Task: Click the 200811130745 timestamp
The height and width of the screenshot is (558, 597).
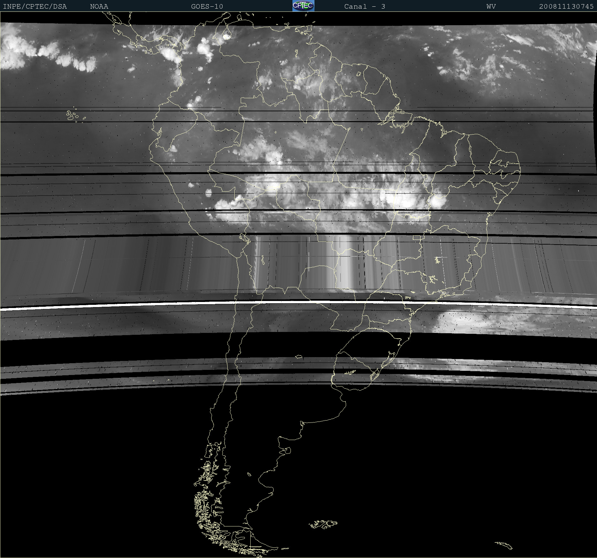Action: [566, 6]
